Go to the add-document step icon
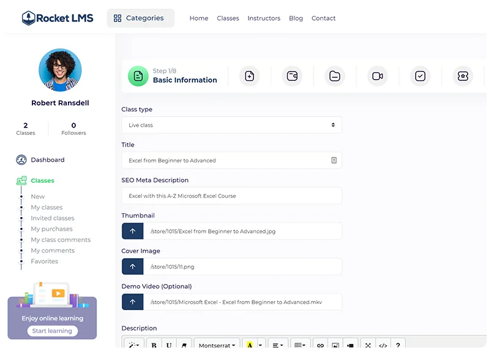Image resolution: width=491 pixels, height=350 pixels. pos(250,76)
